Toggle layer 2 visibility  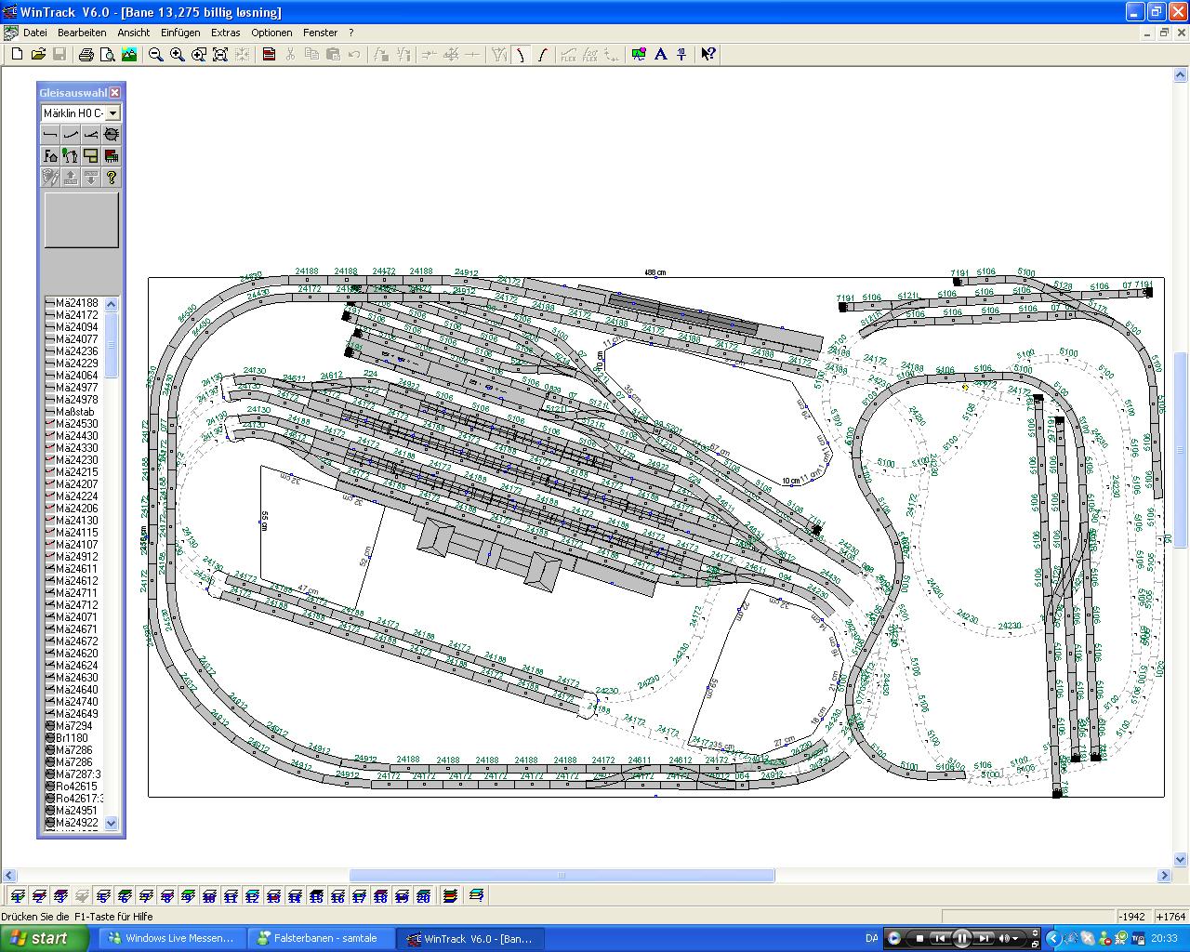pos(39,896)
